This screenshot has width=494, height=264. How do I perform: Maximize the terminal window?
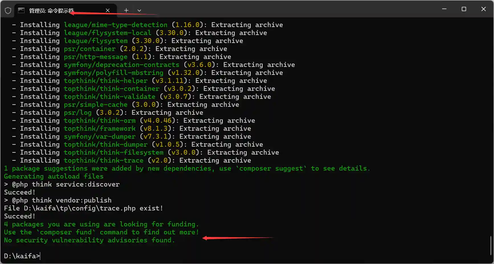[464, 9]
